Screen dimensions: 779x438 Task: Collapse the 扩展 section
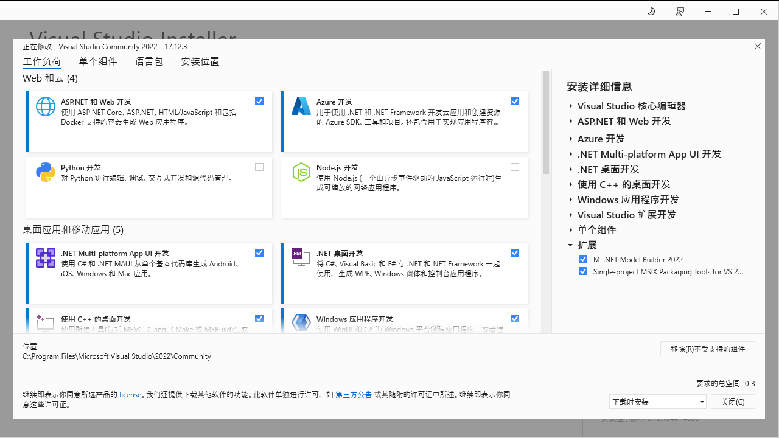[571, 245]
